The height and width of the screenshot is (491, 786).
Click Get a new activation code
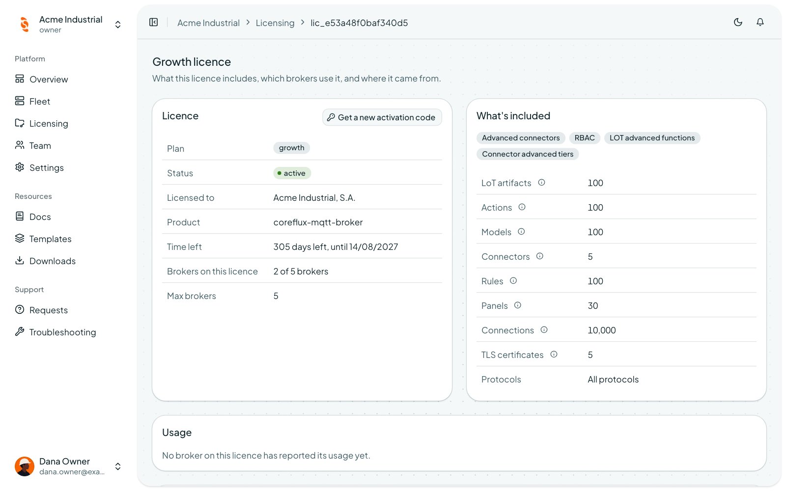point(382,117)
